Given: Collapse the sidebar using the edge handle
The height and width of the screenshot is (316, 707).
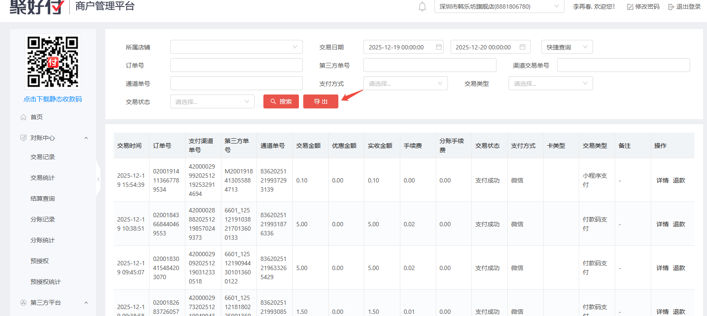Looking at the screenshot, I should pos(98,179).
